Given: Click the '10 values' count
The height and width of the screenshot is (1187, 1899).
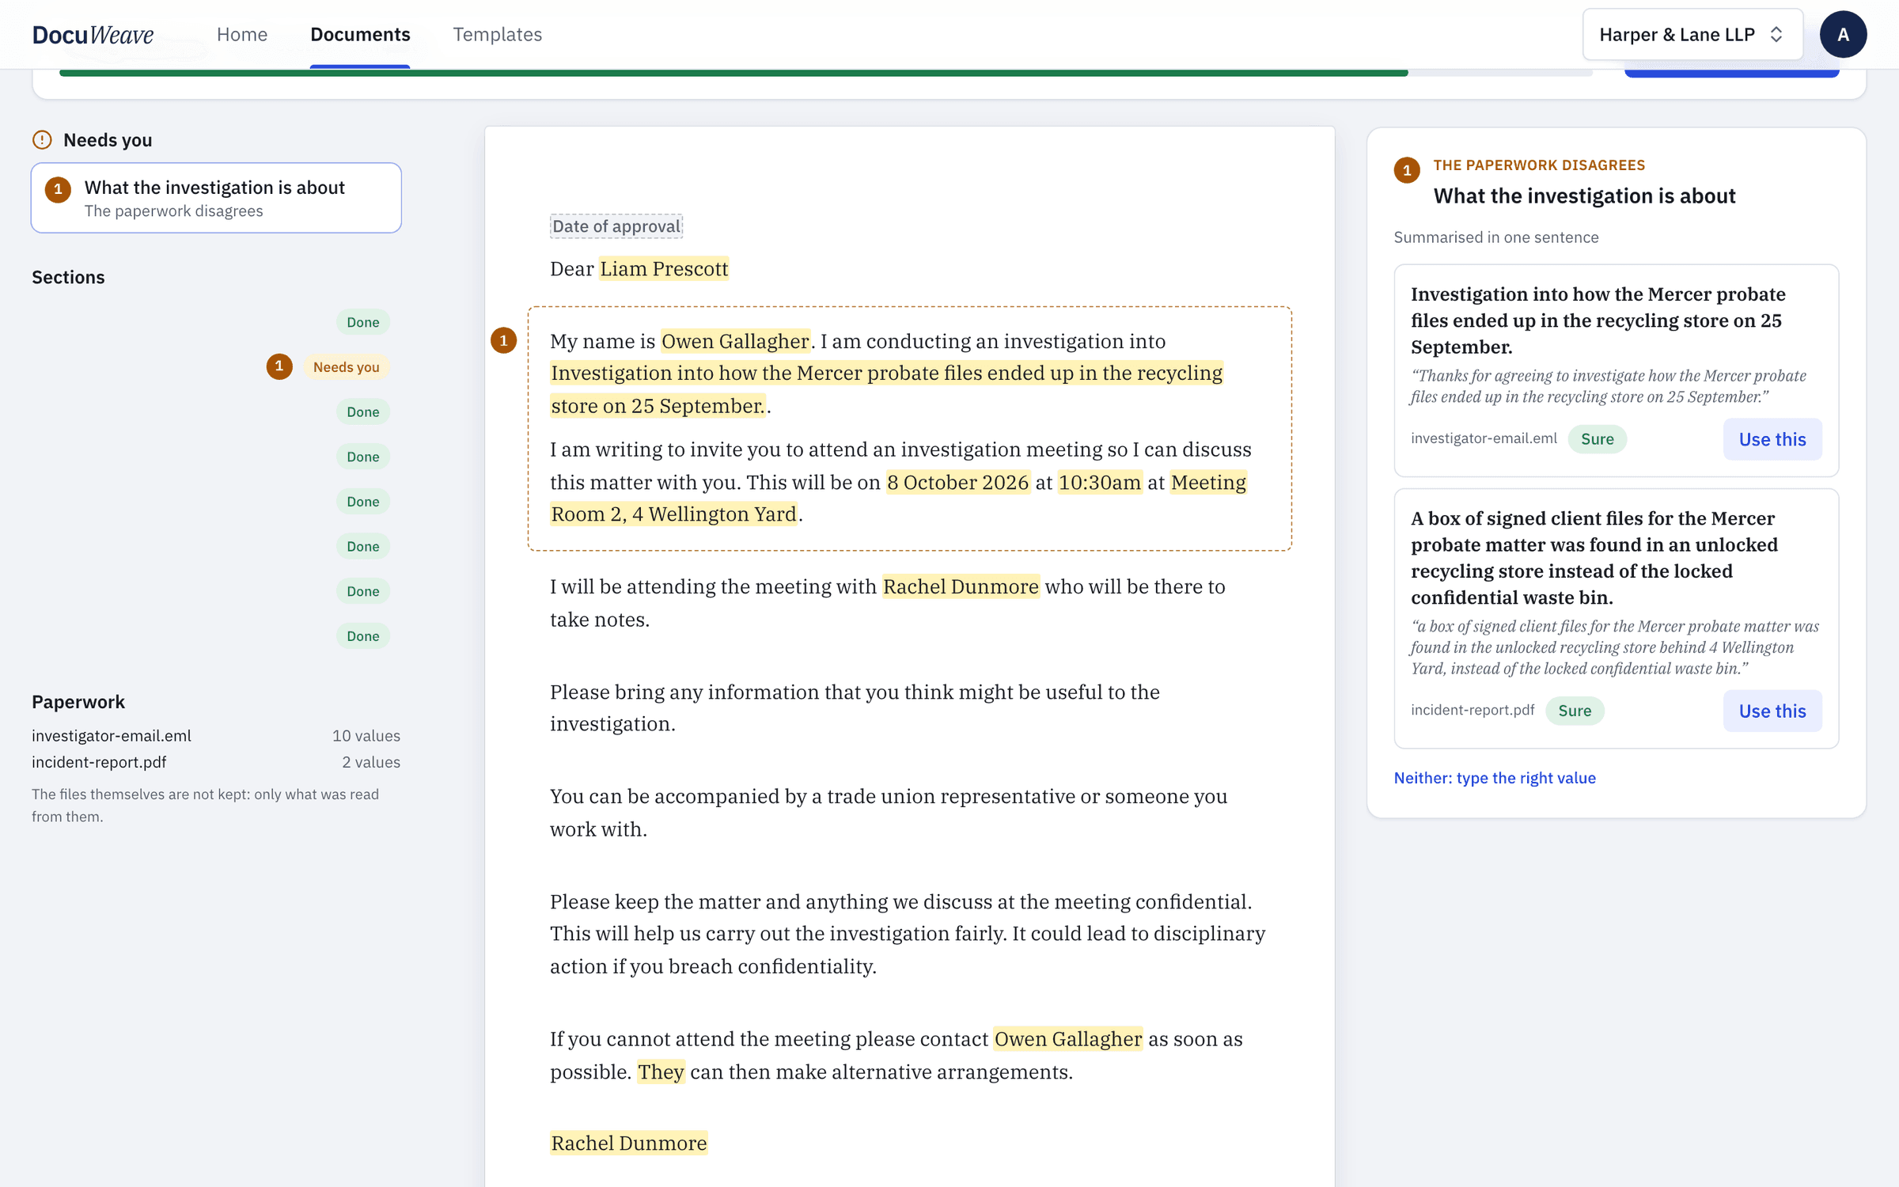Looking at the screenshot, I should (366, 735).
